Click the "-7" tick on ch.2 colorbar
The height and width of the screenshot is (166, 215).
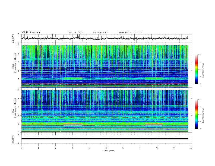200,129
